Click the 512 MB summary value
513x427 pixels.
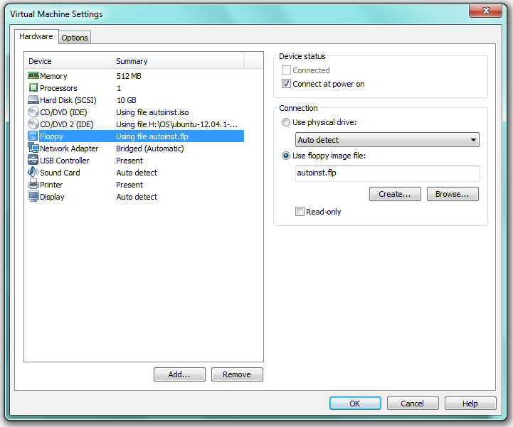point(129,76)
